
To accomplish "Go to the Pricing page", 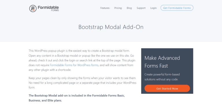I will point(118,8).
